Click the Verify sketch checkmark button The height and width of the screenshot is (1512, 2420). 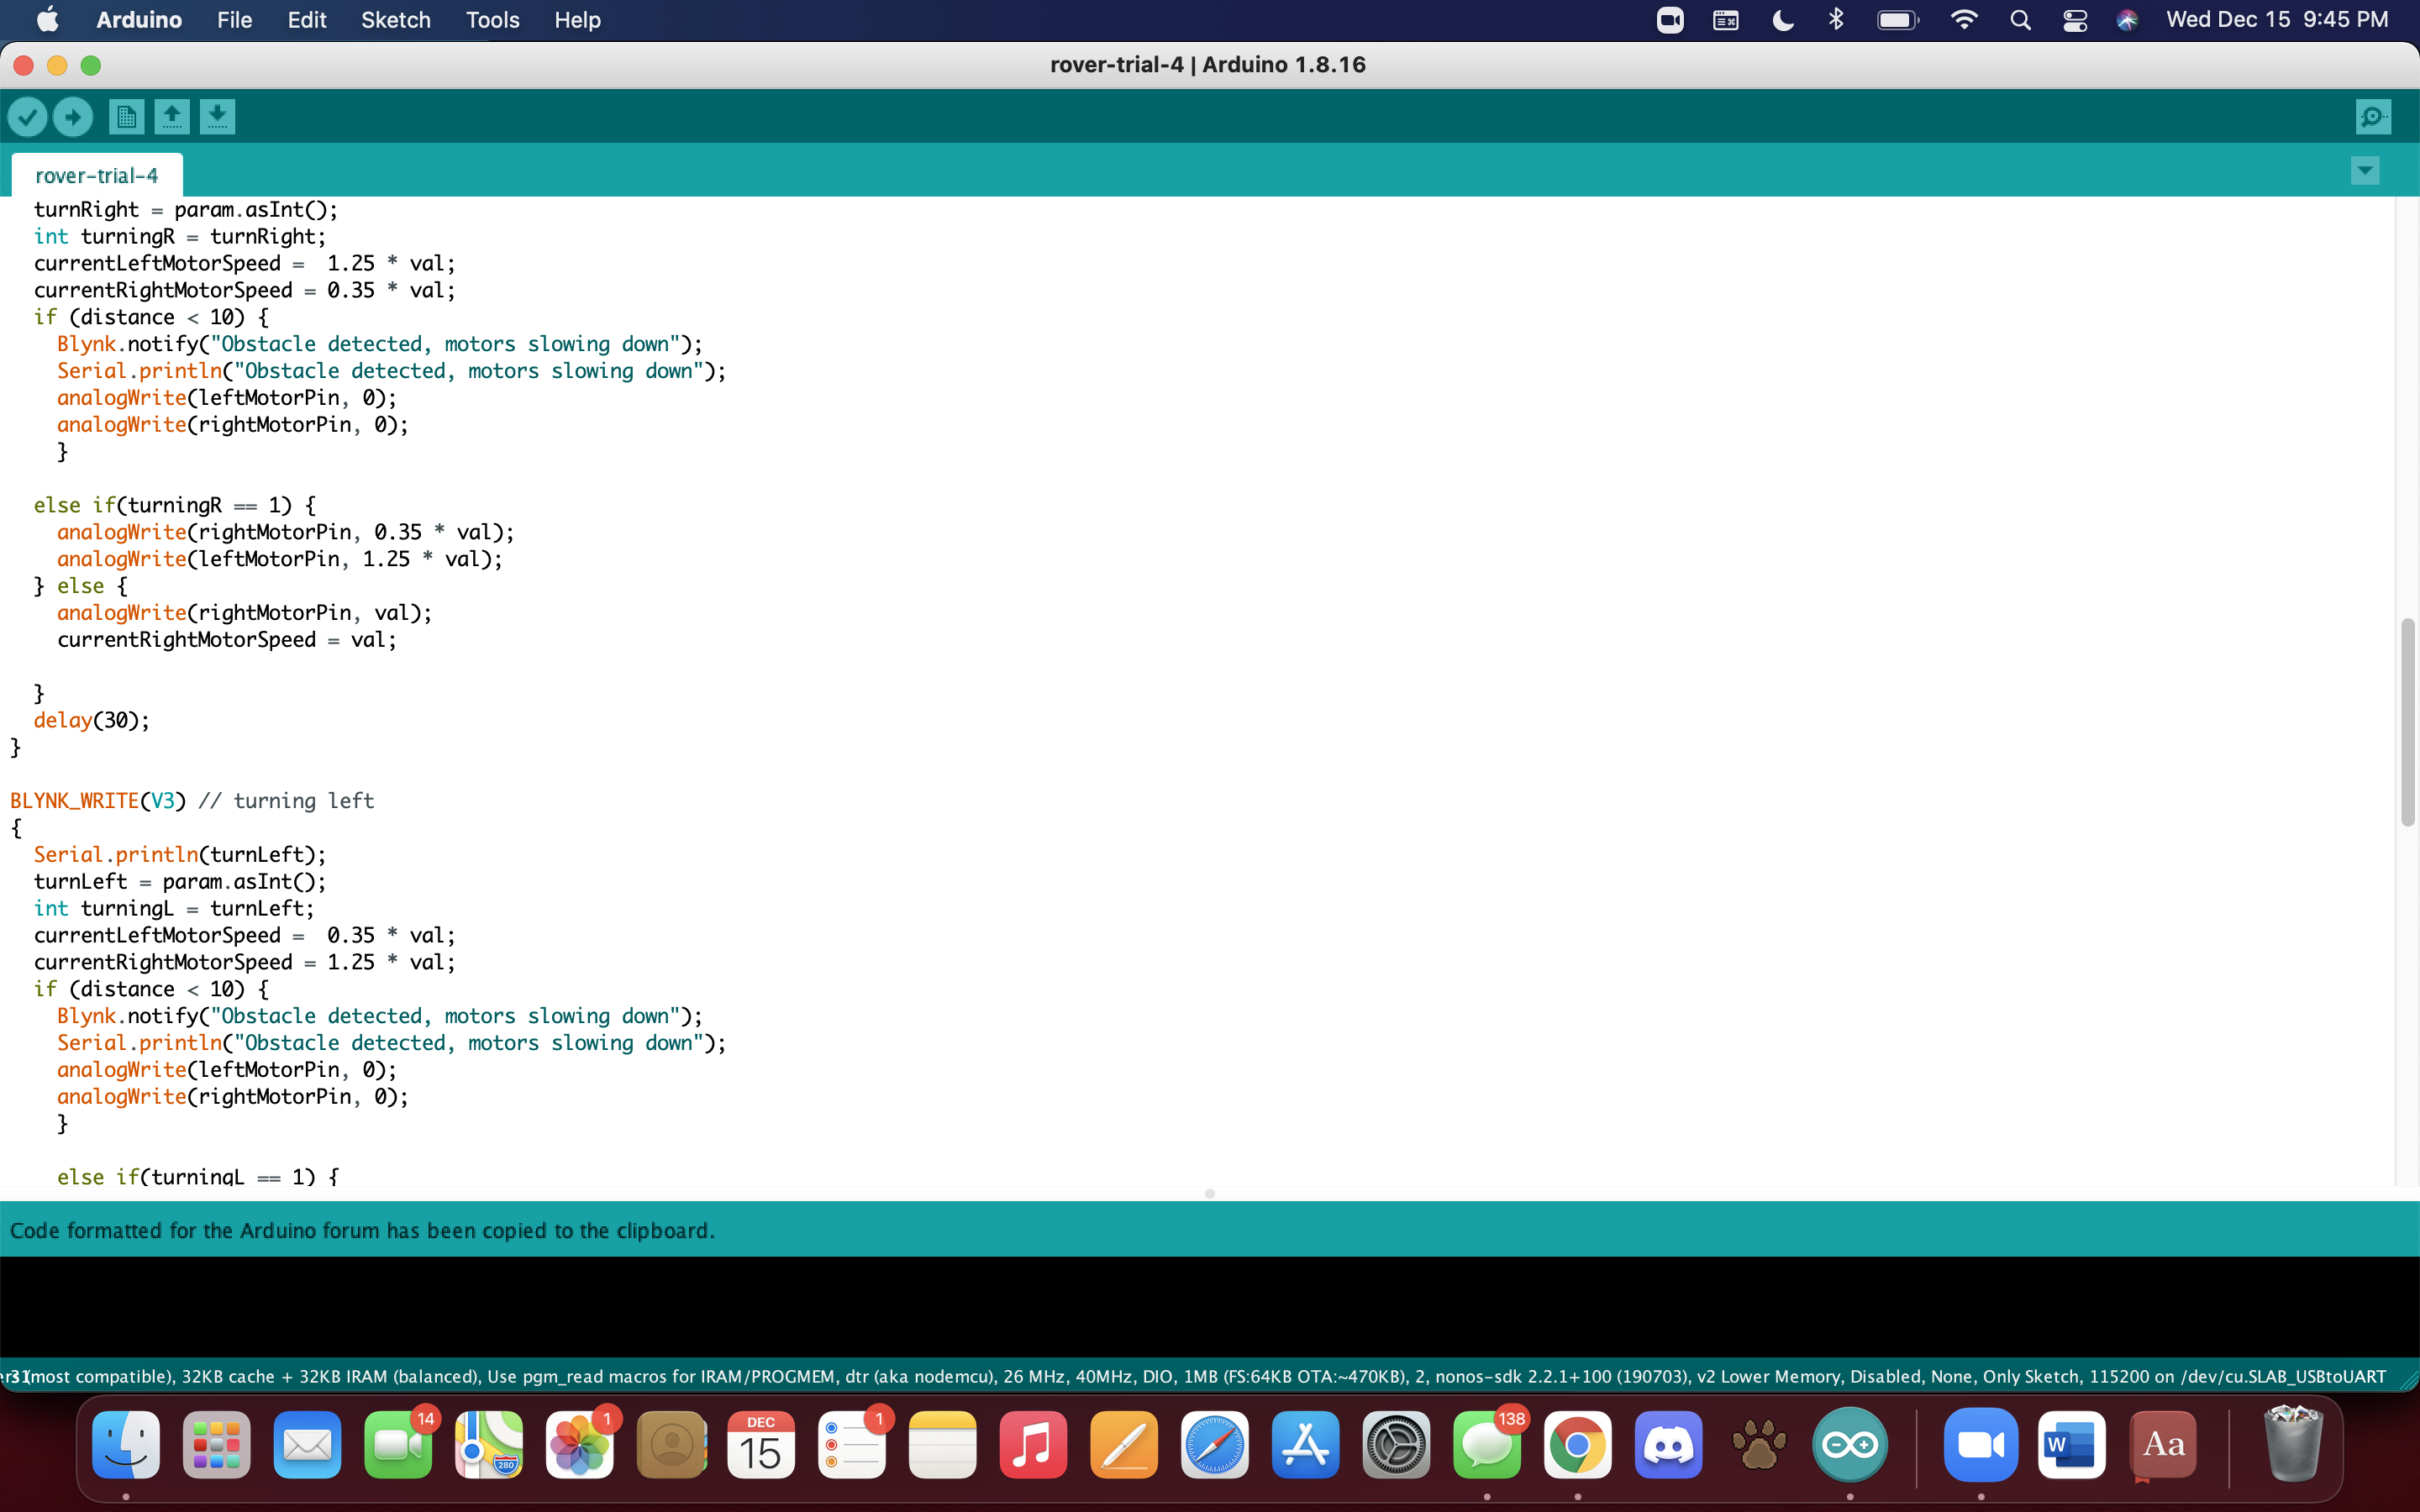coord(28,117)
